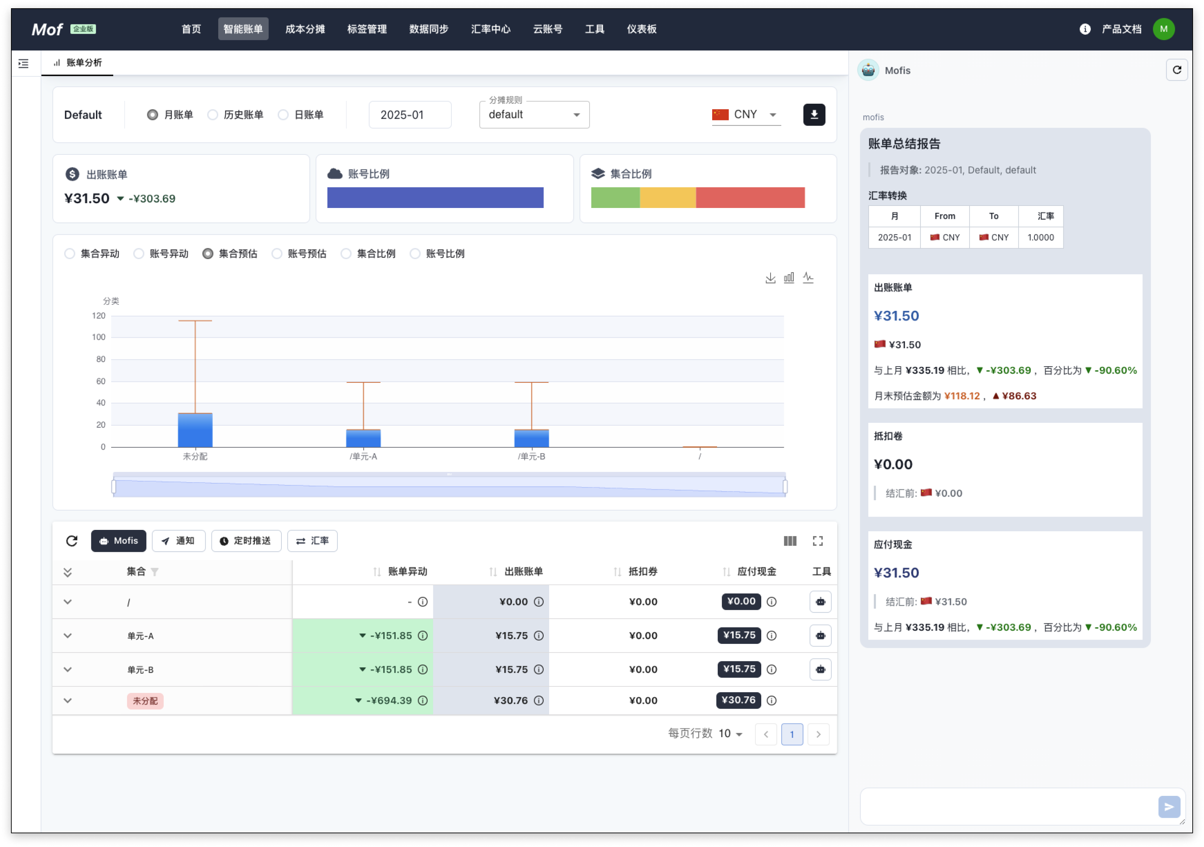Click the chart zoom slider left handle
Image resolution: width=1204 pixels, height=847 pixels.
coord(114,486)
